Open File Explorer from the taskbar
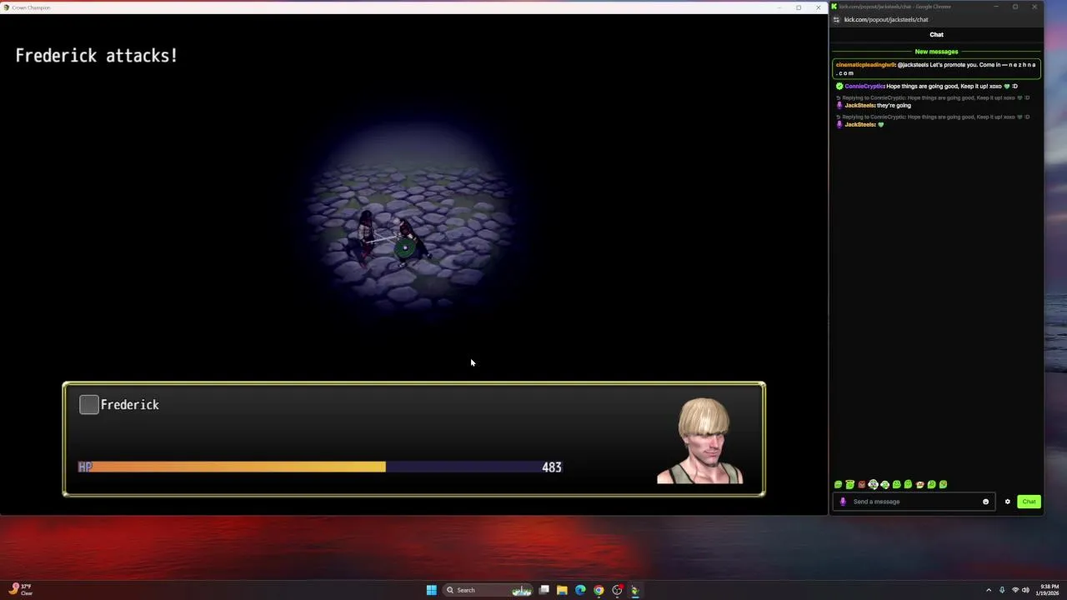Image resolution: width=1067 pixels, height=600 pixels. (x=562, y=590)
